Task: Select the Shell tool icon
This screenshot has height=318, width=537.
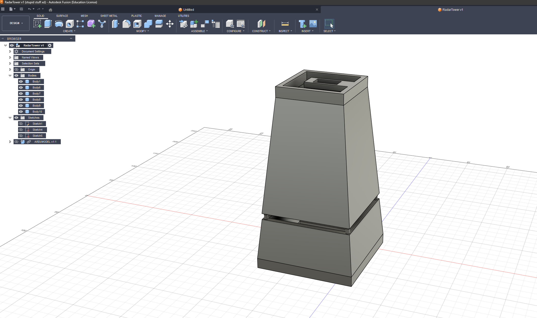Action: [137, 24]
